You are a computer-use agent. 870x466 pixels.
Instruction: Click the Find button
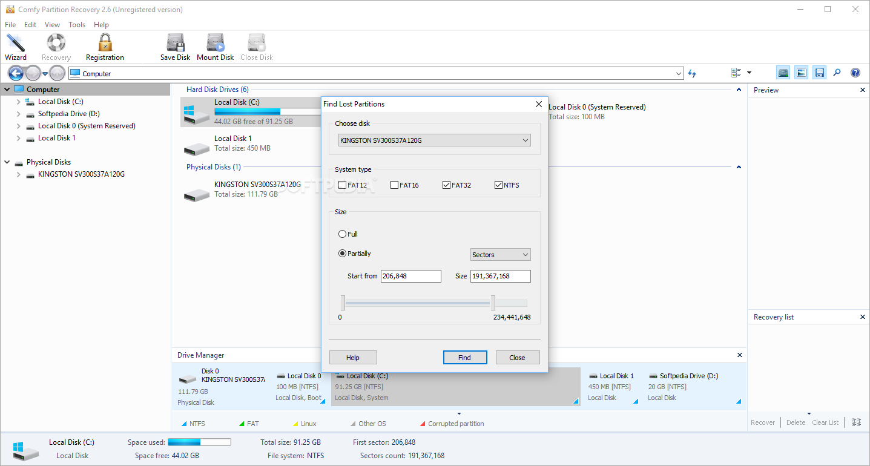pyautogui.click(x=465, y=357)
